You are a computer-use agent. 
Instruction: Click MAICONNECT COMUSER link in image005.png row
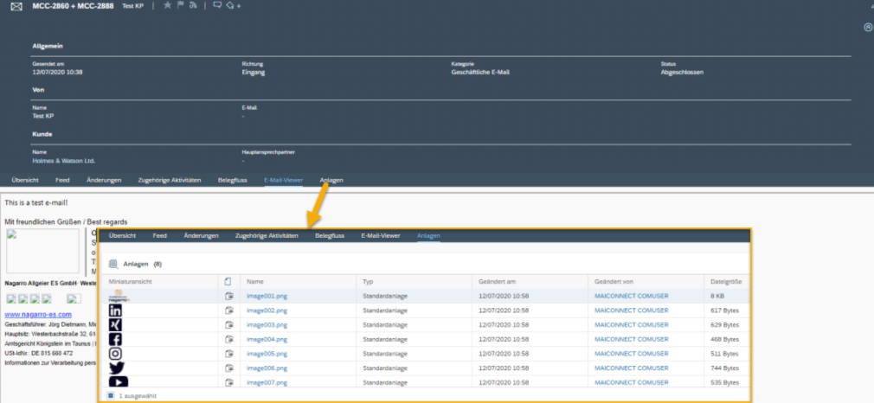click(x=631, y=353)
